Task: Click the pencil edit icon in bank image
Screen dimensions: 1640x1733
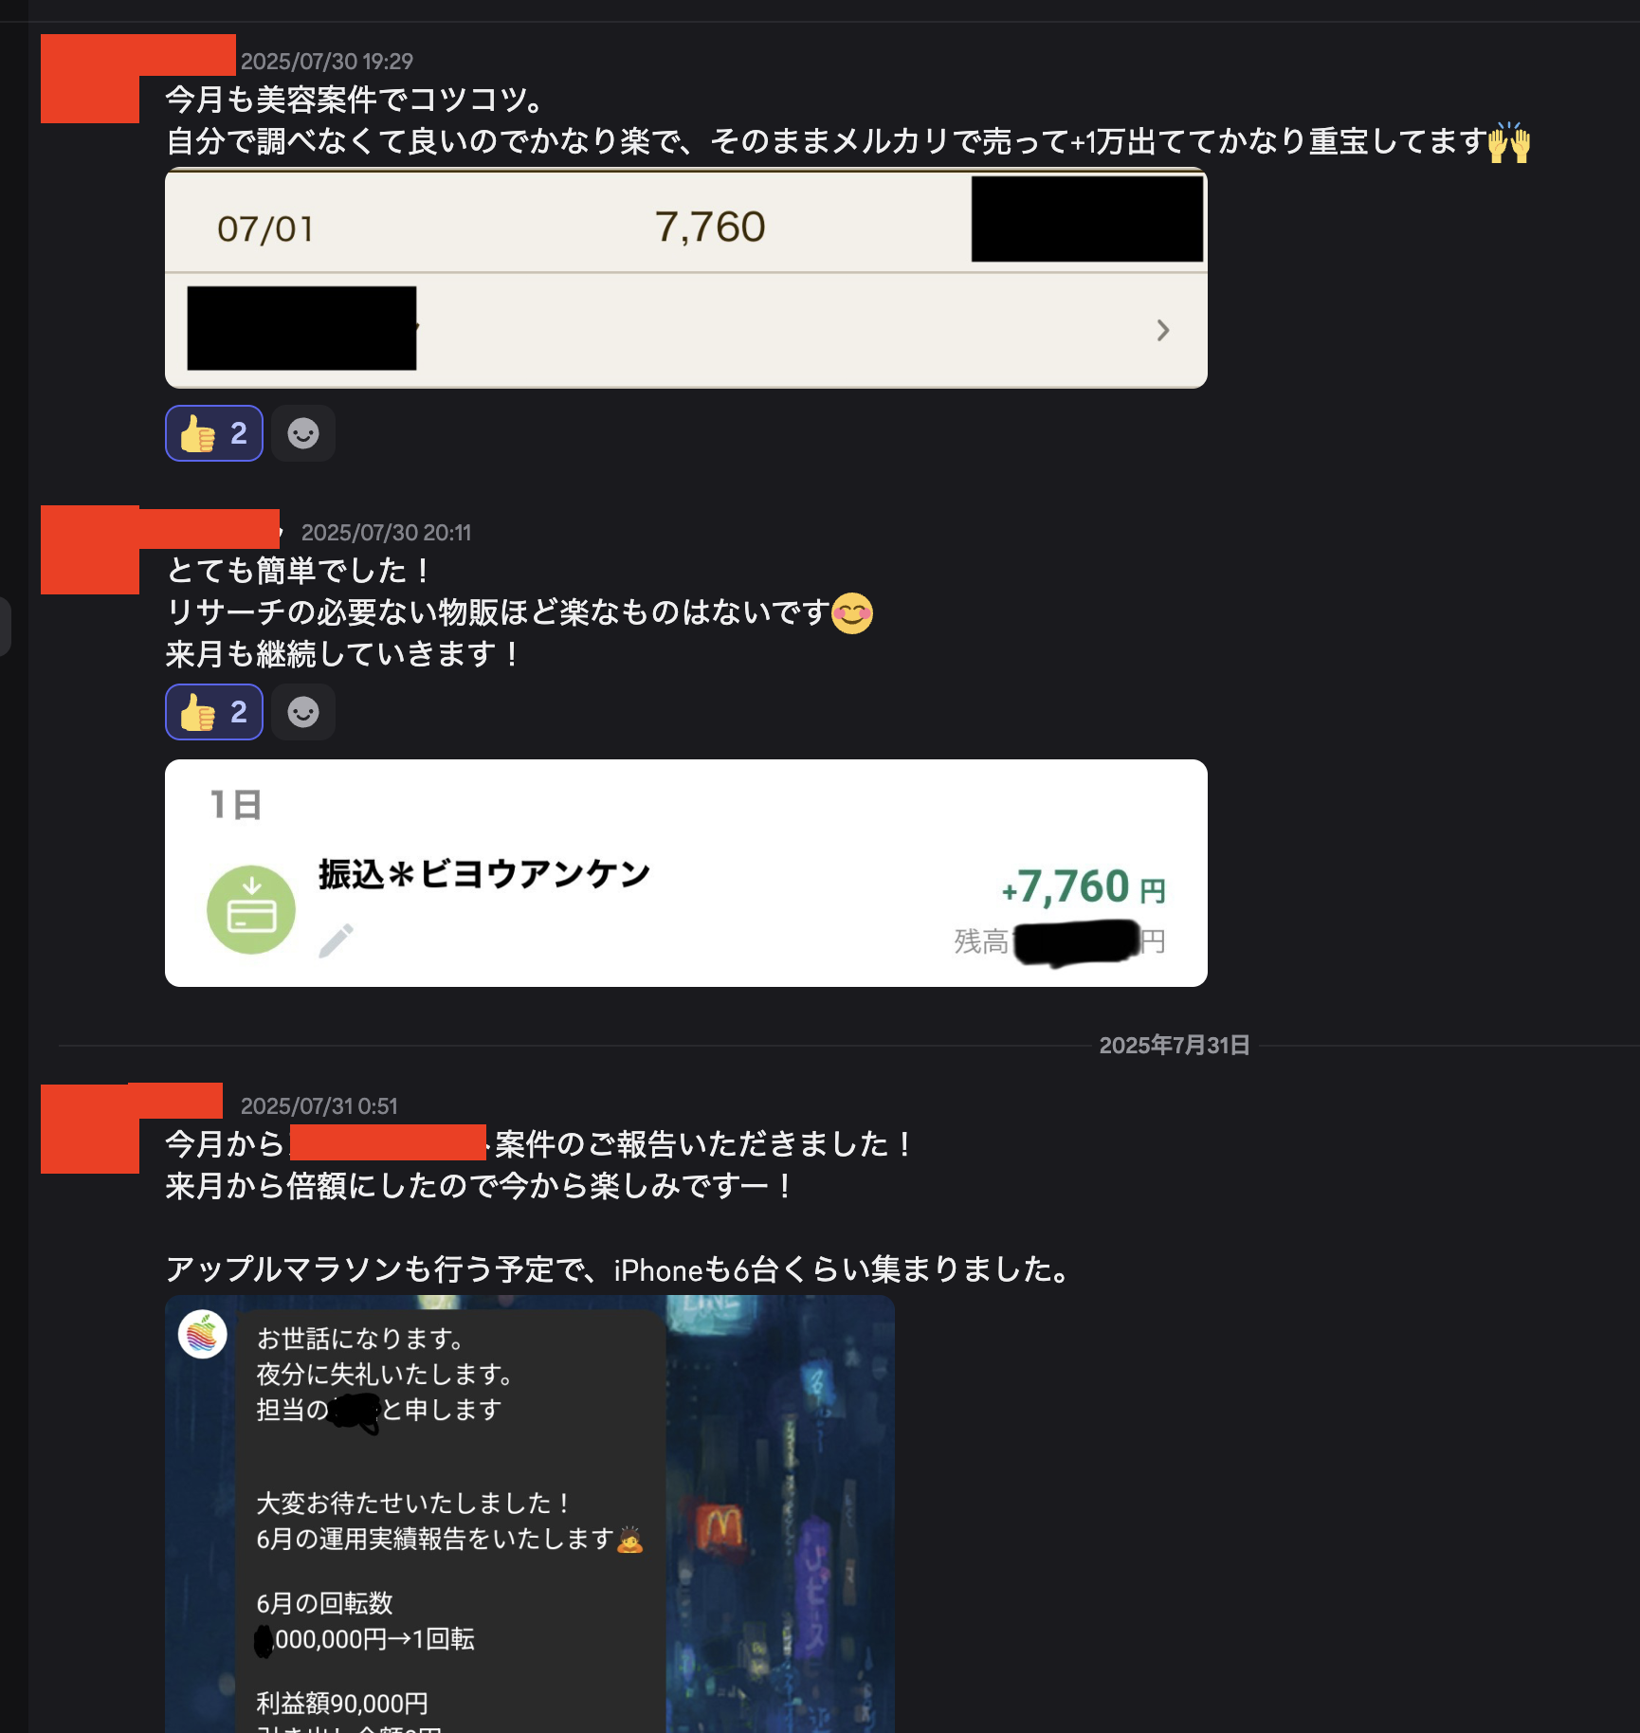Action: click(x=336, y=941)
